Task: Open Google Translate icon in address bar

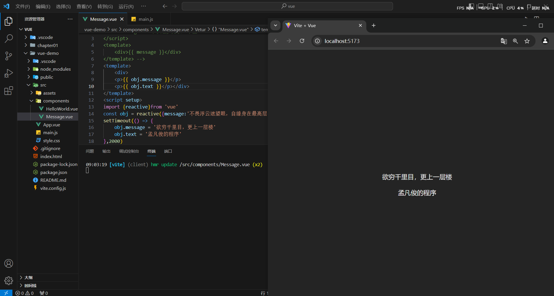Action: tap(504, 41)
